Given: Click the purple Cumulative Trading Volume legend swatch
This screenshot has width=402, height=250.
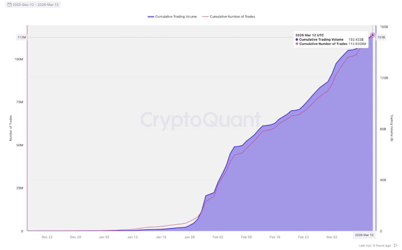Looking at the screenshot, I should click(150, 16).
